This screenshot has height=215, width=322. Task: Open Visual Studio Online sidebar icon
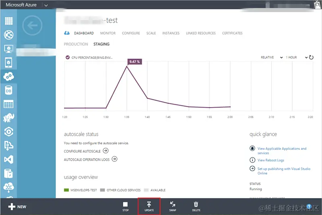pyautogui.click(x=8, y=159)
